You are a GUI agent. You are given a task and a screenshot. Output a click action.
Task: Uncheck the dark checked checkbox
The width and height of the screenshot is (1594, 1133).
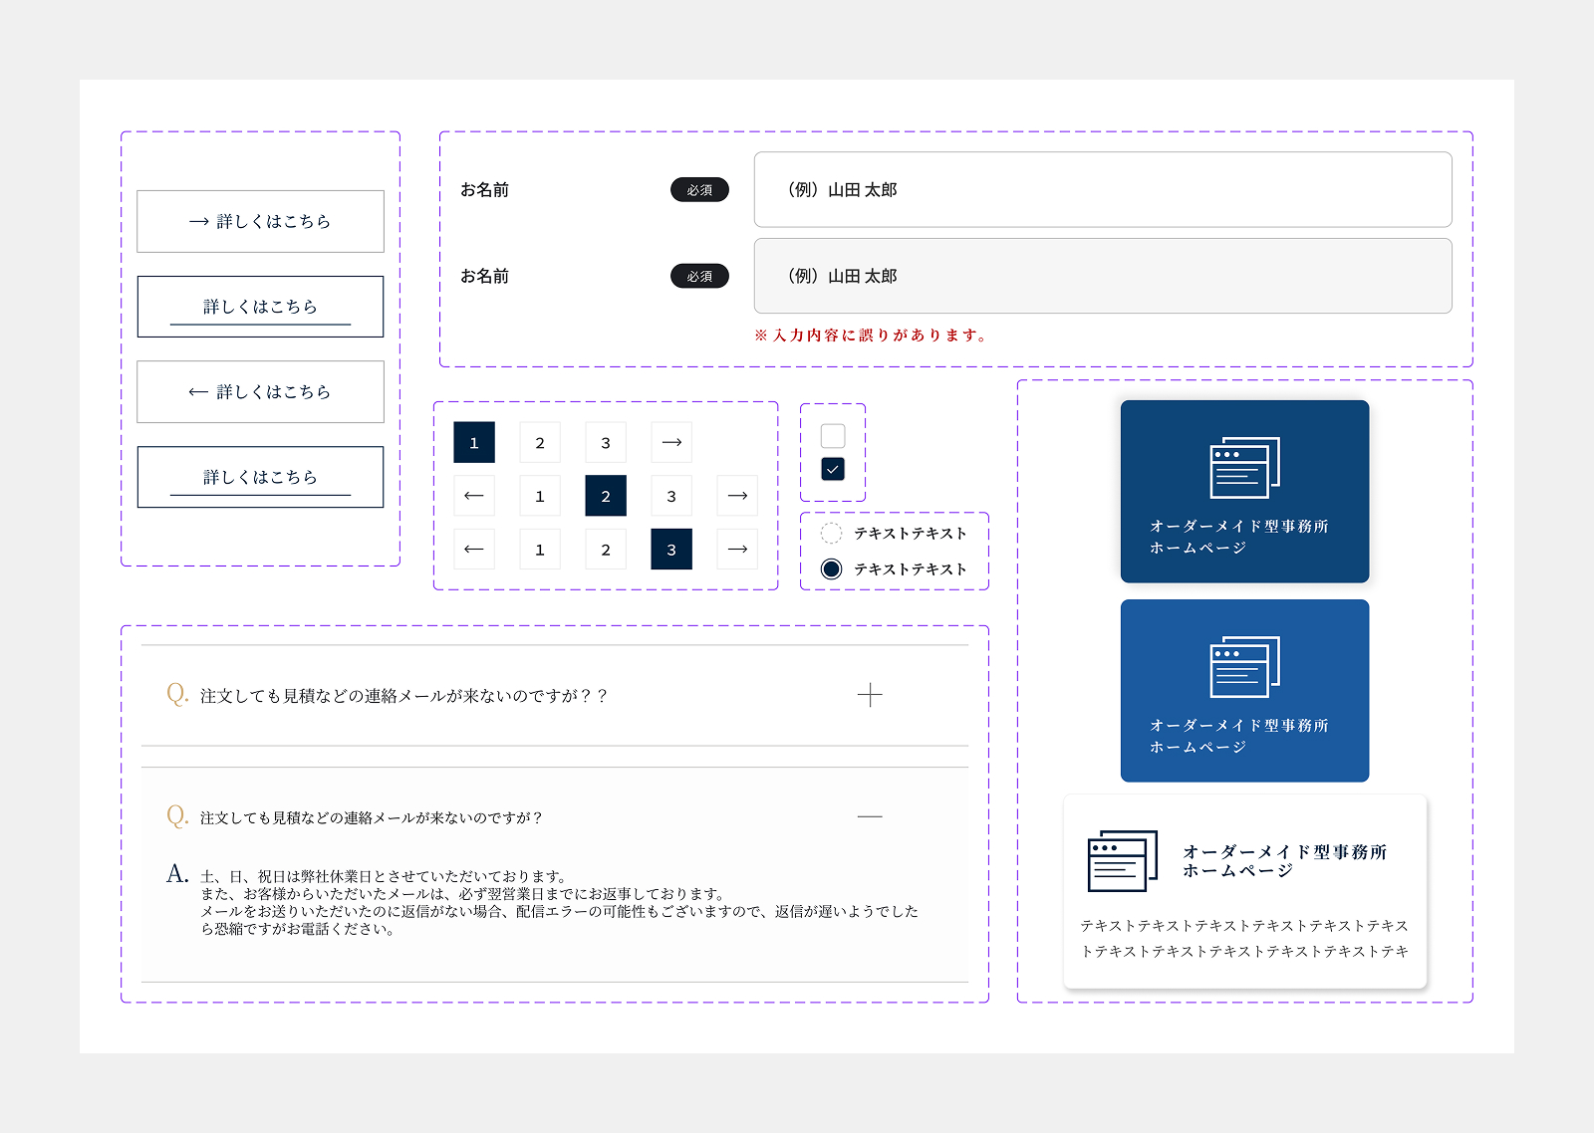833,469
